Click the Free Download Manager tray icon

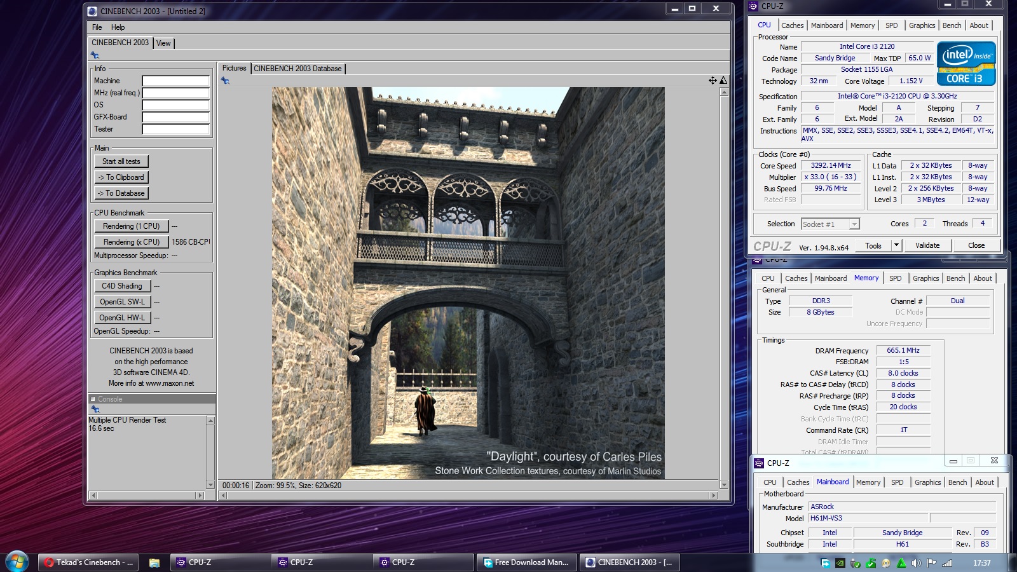(x=825, y=562)
